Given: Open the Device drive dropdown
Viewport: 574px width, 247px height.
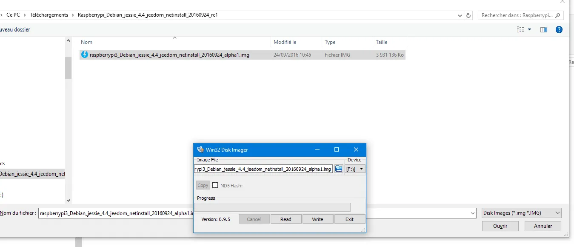Looking at the screenshot, I should tap(355, 169).
